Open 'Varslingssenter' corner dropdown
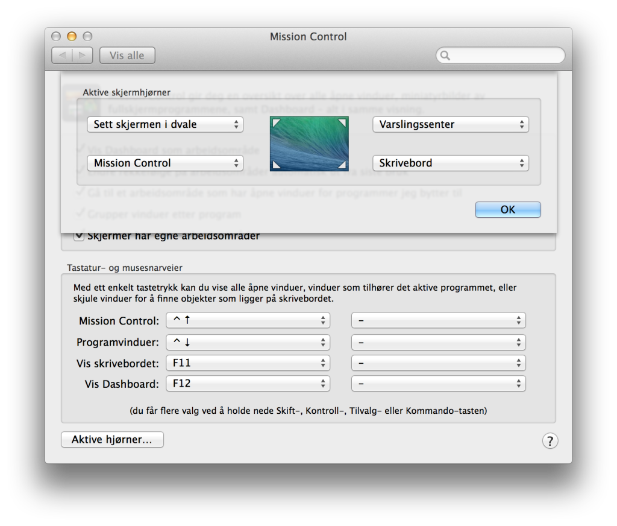Image resolution: width=617 pixels, height=526 pixels. pos(451,124)
